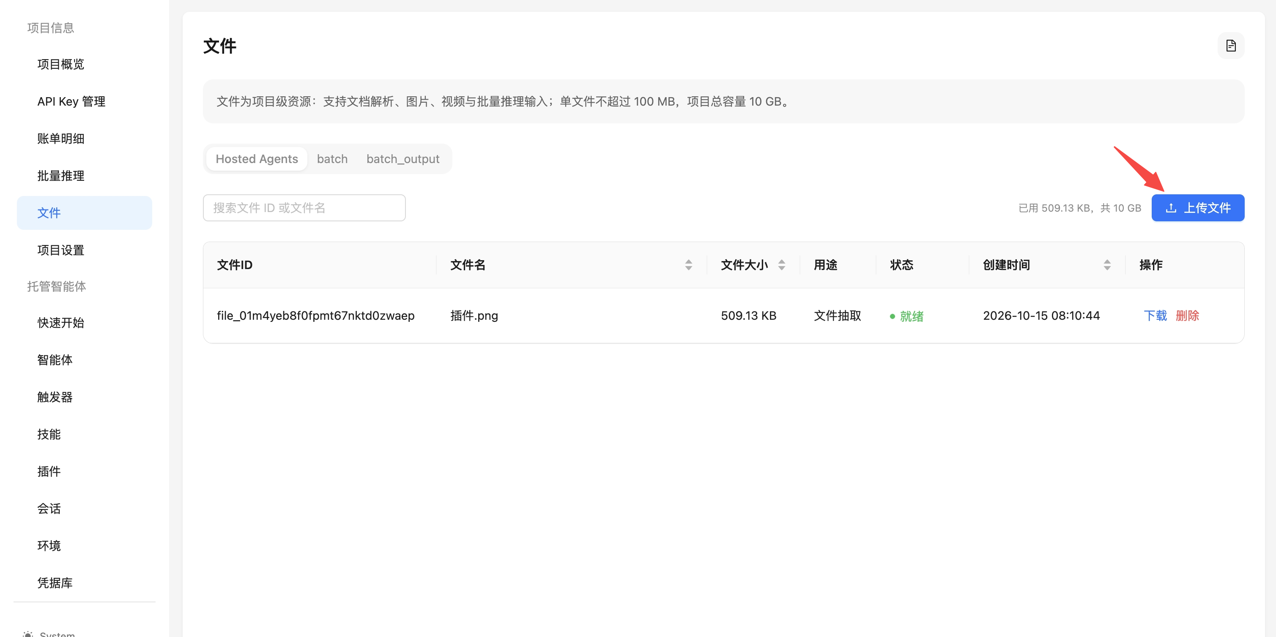This screenshot has width=1276, height=637.
Task: Open the document icon beside the 文件 title
Action: [1230, 46]
